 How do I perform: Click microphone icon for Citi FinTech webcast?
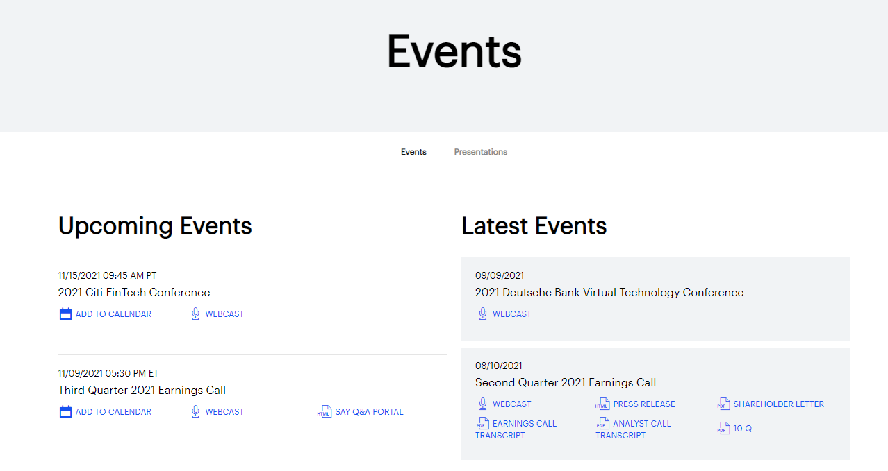tap(195, 314)
